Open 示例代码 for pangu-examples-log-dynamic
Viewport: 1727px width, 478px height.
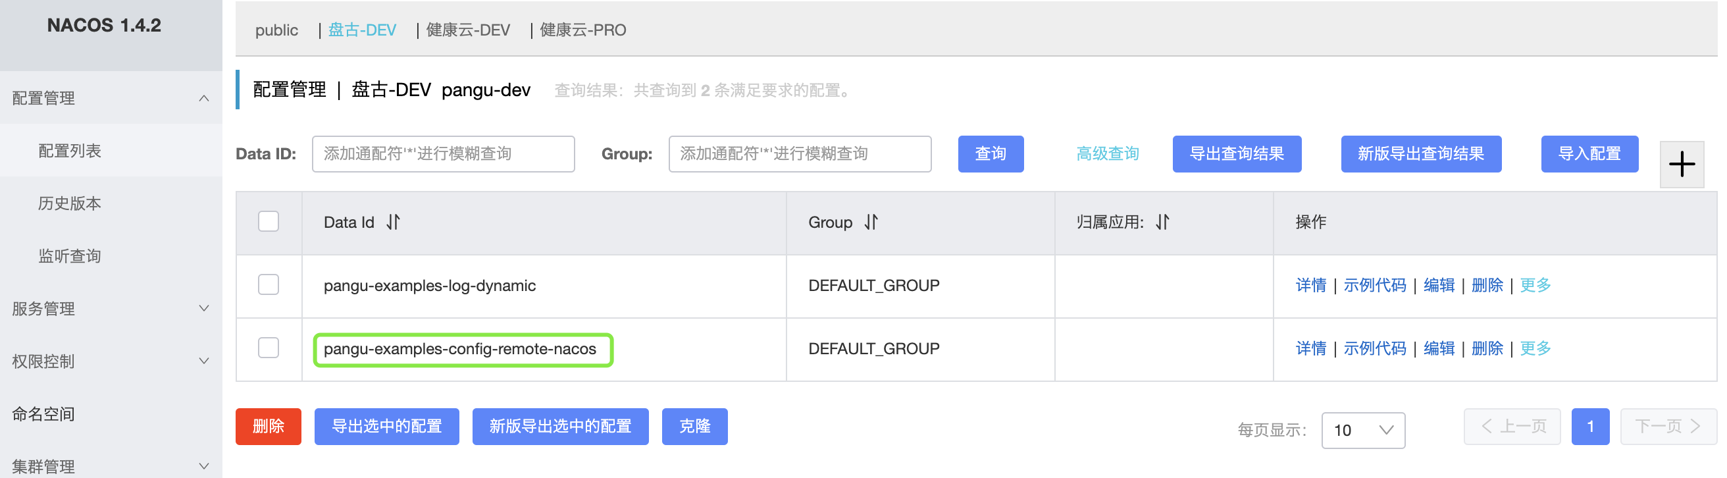coord(1375,286)
